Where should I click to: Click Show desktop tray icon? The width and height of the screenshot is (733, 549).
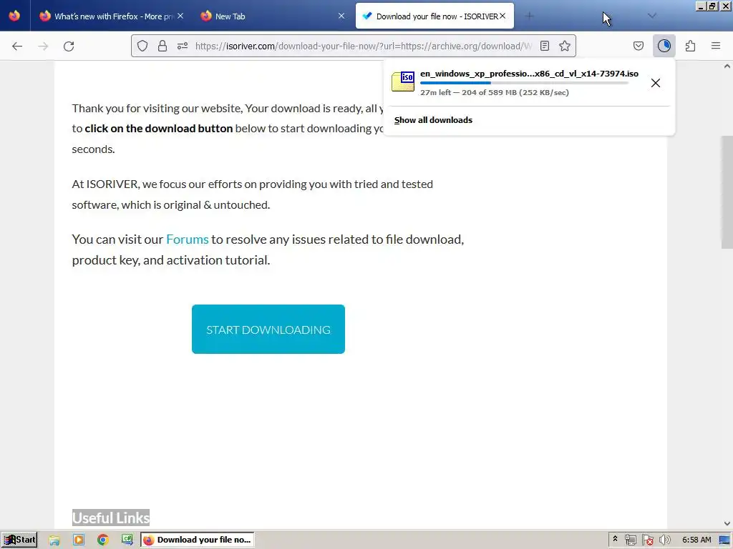[724, 540]
